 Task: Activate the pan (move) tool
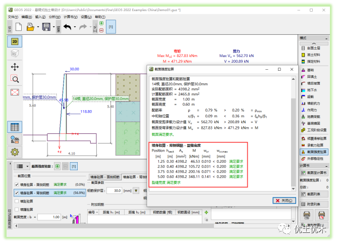(15, 67)
